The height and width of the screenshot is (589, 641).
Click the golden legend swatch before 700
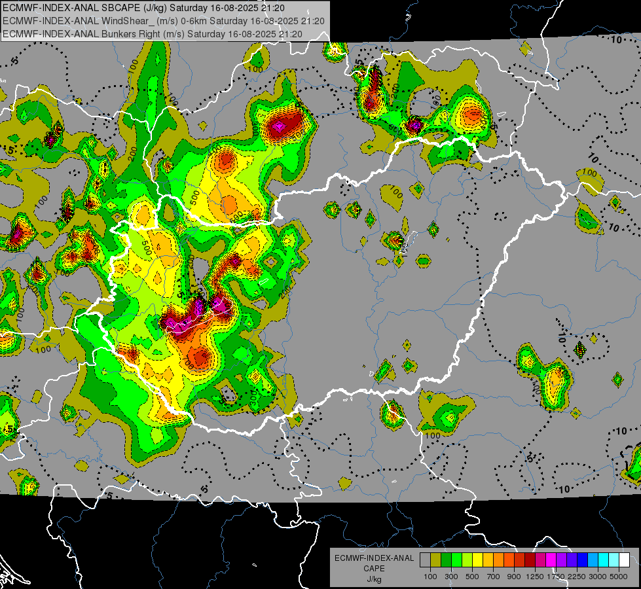[x=488, y=560]
